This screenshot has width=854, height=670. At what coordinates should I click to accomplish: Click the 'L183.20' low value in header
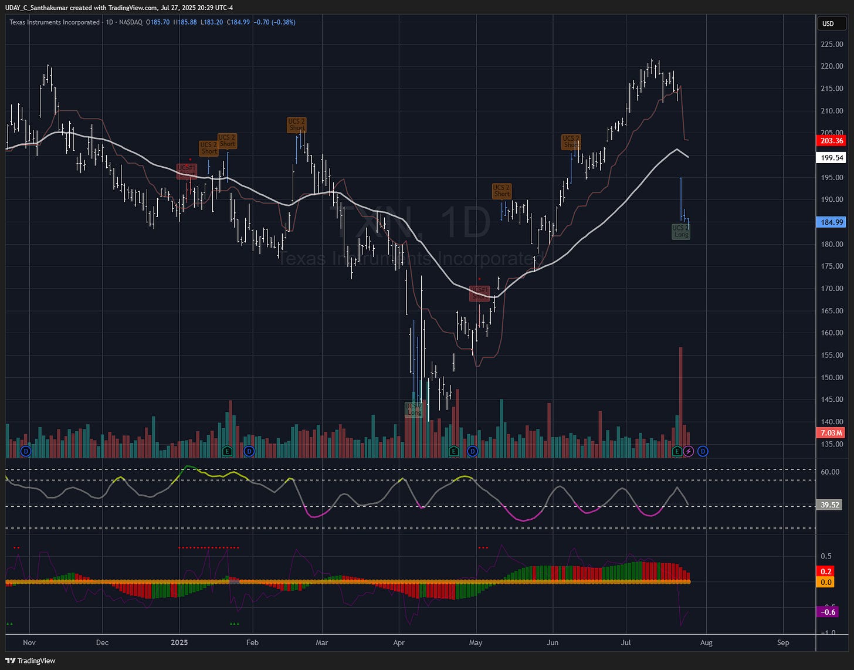coord(212,22)
